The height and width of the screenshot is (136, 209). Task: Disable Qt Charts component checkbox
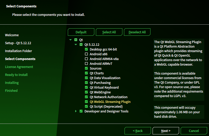86,73
